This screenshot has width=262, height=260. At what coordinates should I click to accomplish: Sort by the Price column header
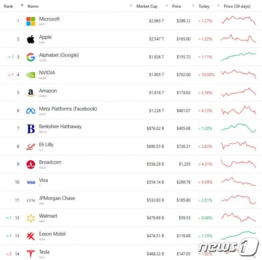(176, 6)
